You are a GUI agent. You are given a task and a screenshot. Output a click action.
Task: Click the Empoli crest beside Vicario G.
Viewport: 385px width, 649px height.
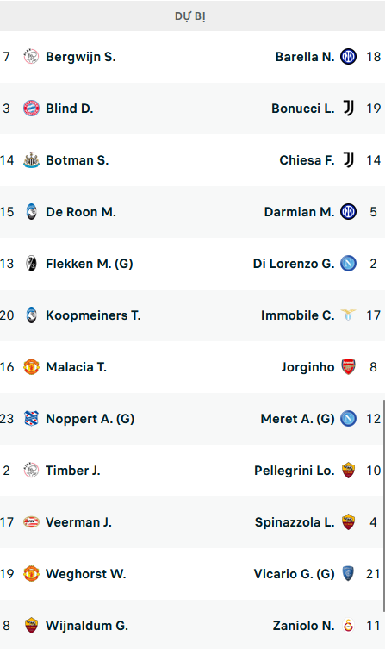[x=348, y=574]
